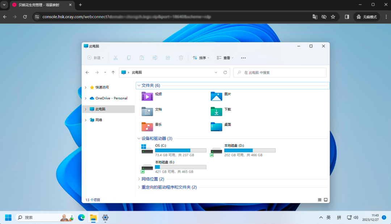Click the volume speaker icon in system tray
The width and height of the screenshot is (391, 224).
(356, 217)
